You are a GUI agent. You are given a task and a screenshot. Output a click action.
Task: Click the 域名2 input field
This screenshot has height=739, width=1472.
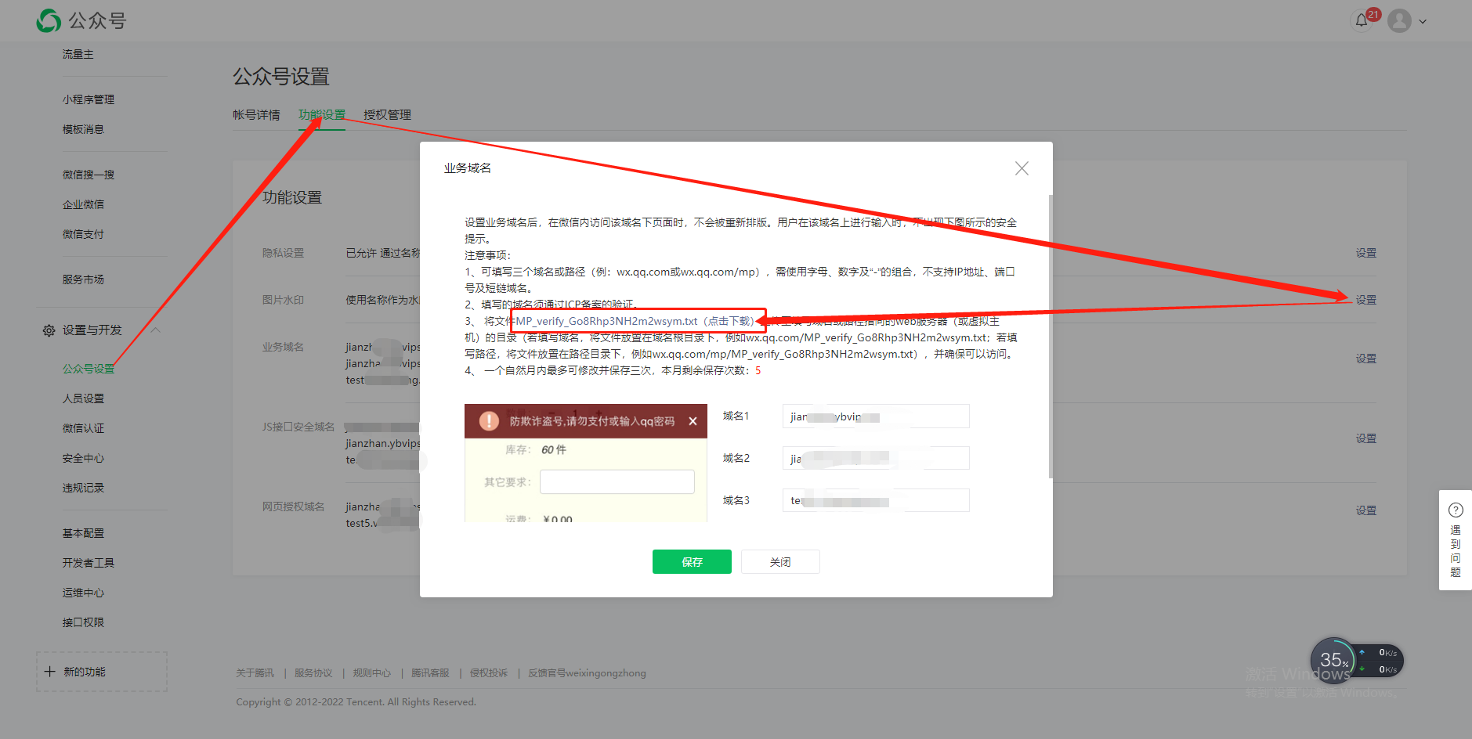click(876, 458)
